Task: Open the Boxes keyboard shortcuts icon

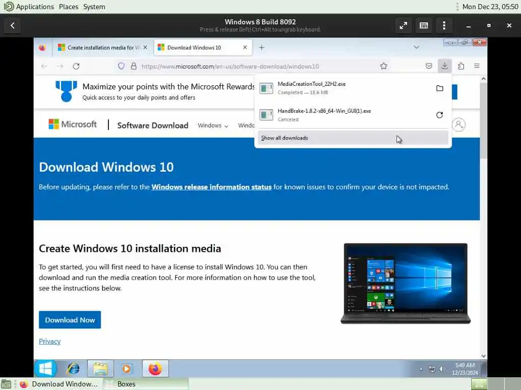Action: (x=424, y=25)
